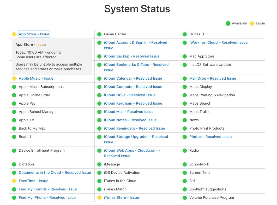Viewport: 277px width, 205px height.
Task: Click the green dot next to iCloud Mail
Action: click(99, 112)
